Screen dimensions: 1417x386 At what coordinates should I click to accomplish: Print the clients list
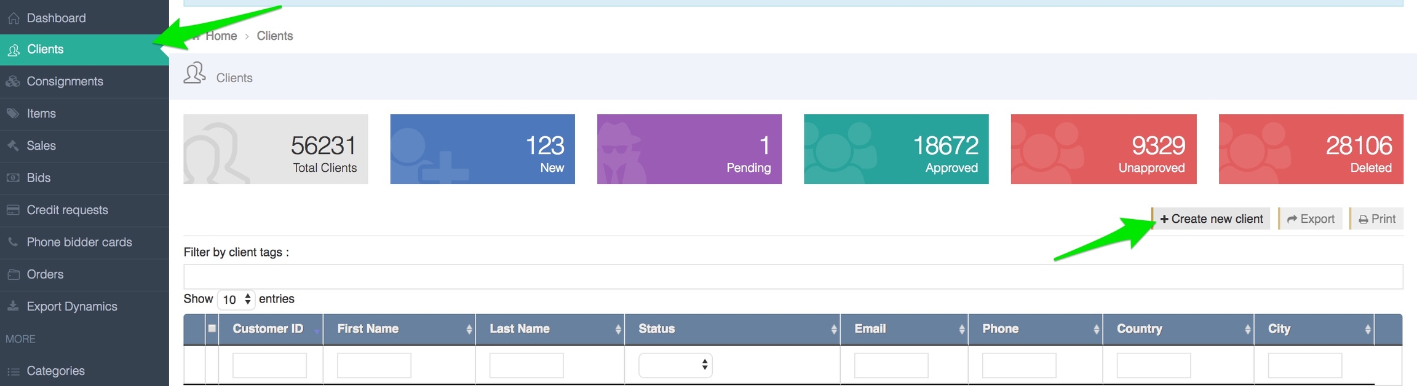coord(1377,219)
